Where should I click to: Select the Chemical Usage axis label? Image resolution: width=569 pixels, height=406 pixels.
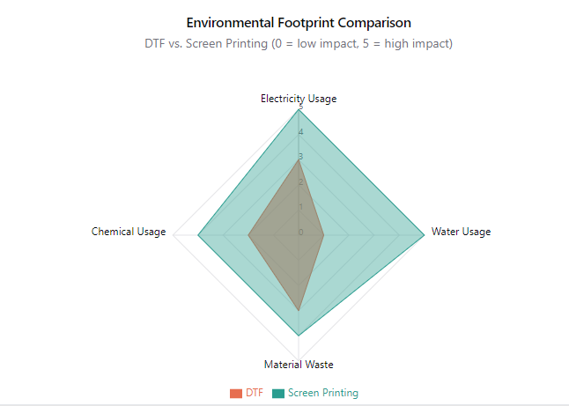(x=129, y=233)
